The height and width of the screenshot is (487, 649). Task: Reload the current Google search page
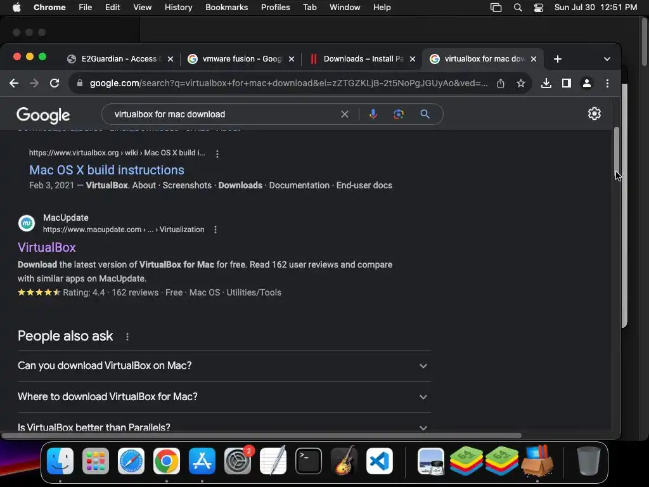click(x=55, y=83)
